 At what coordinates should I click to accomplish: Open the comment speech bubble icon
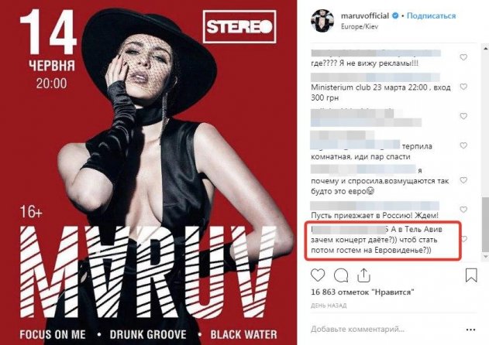341,275
